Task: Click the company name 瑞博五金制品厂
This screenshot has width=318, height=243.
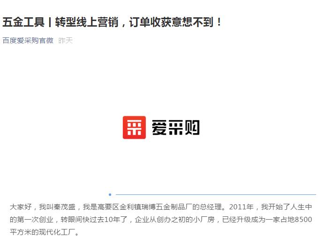Action: [x=167, y=207]
